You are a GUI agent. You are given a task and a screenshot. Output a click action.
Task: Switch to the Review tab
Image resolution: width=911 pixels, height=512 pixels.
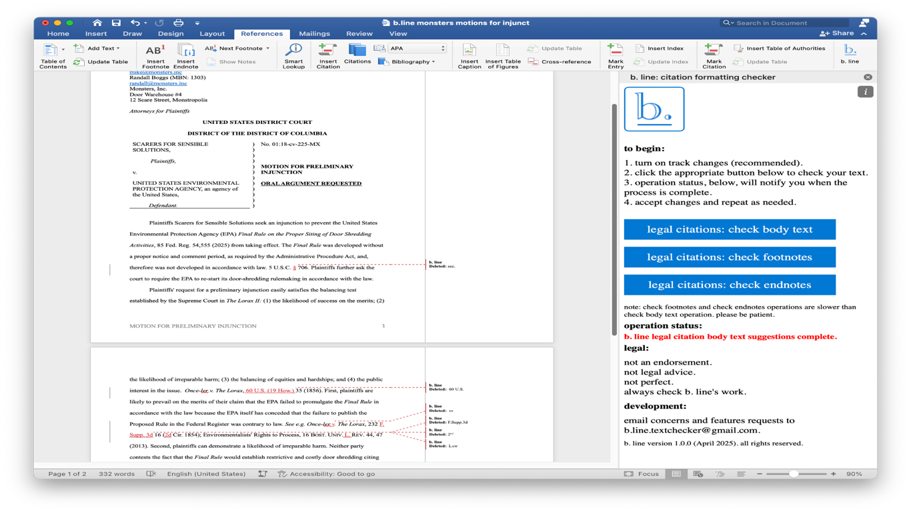(x=359, y=33)
